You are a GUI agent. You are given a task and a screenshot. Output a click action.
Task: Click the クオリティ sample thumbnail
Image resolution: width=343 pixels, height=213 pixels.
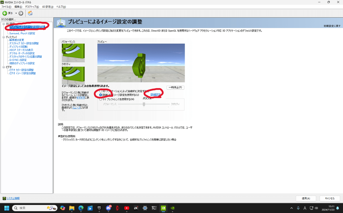pos(73,75)
